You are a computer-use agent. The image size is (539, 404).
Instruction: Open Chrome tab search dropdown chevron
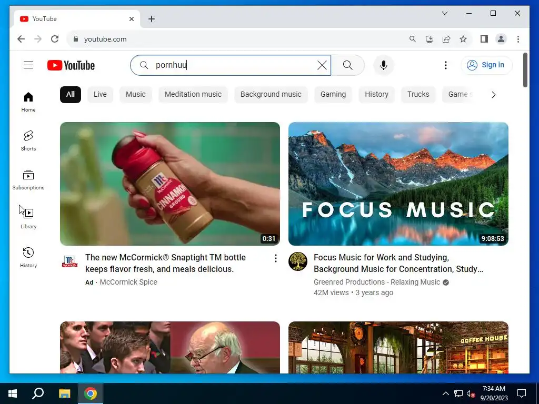point(444,13)
